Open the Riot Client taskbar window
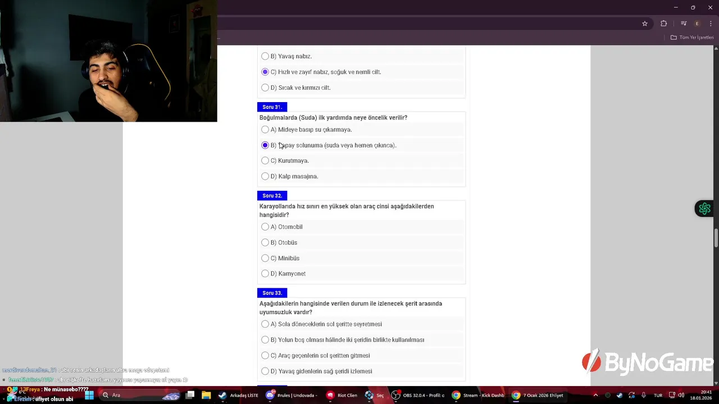This screenshot has height=404, width=719. coord(342,395)
